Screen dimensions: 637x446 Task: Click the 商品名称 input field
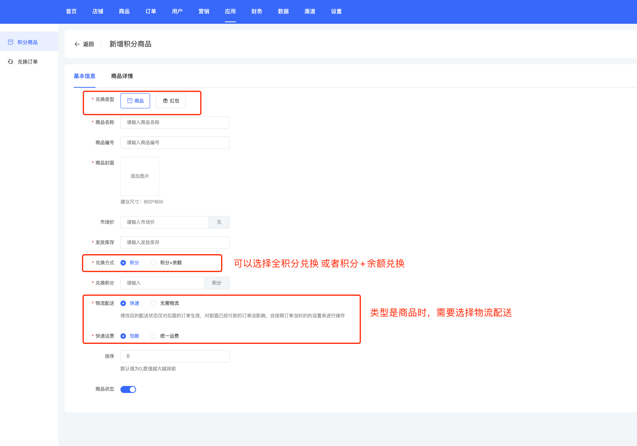(175, 122)
